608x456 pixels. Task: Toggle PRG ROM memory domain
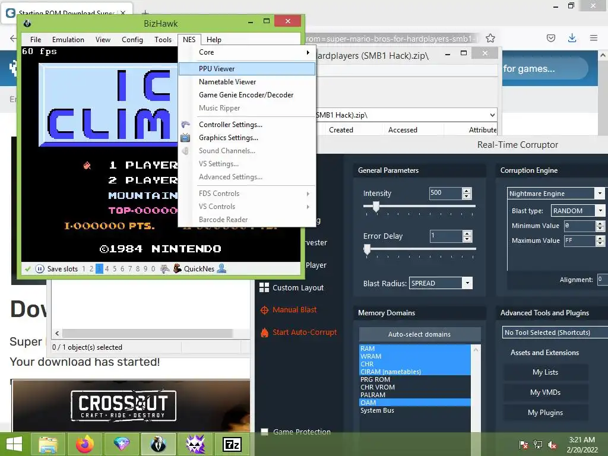pyautogui.click(x=414, y=379)
